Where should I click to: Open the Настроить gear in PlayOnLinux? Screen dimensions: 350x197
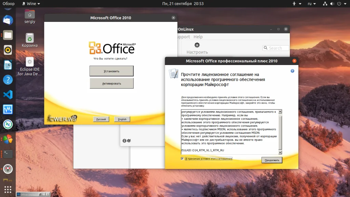pyautogui.click(x=197, y=48)
